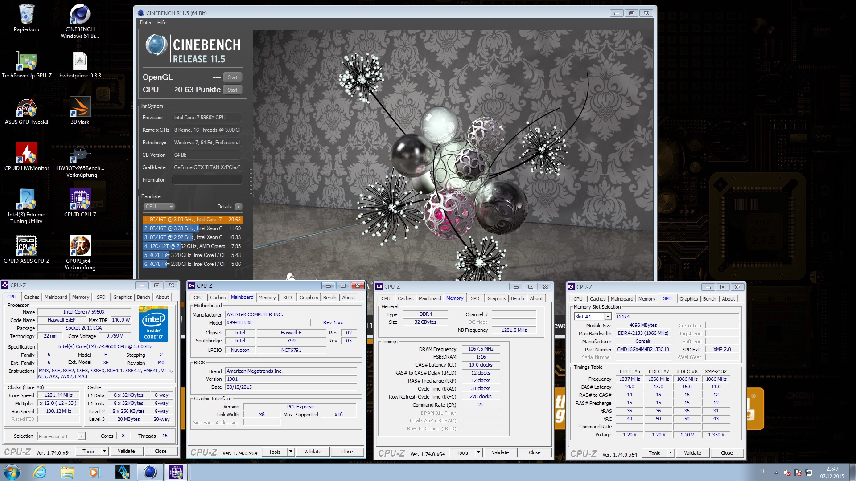Viewport: 856px width, 481px height.
Task: Expand Tools arrow in Memory CPU-Z window
Action: click(478, 452)
